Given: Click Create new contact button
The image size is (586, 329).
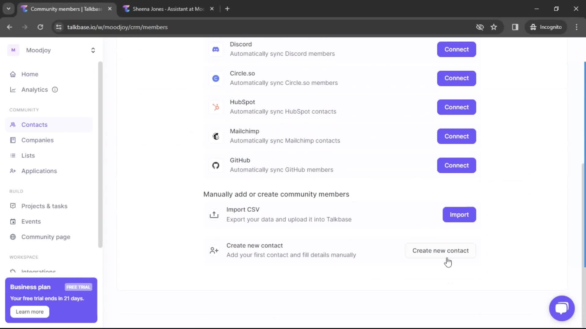Looking at the screenshot, I should (x=440, y=250).
